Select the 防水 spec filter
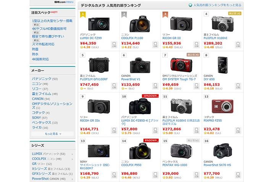This screenshot has height=182, width=273. pyautogui.click(x=35, y=54)
